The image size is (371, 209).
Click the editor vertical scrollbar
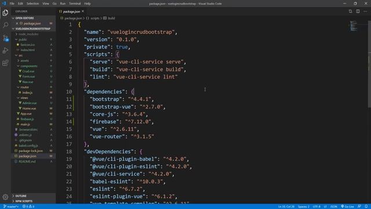[369, 64]
